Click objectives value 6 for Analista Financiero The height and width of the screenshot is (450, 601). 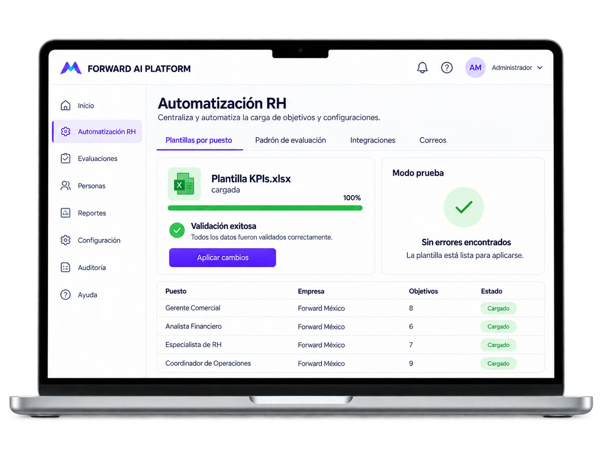coord(411,327)
